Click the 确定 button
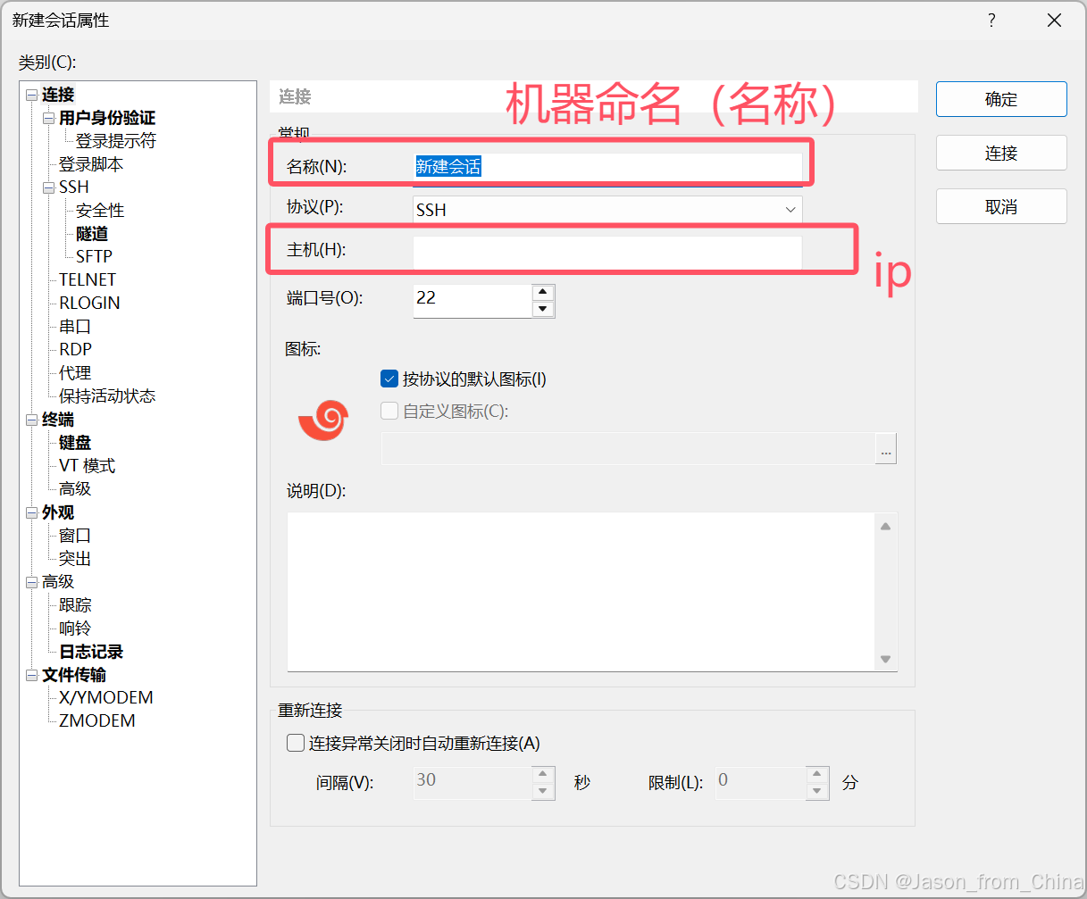Image resolution: width=1087 pixels, height=899 pixels. pyautogui.click(x=1001, y=99)
